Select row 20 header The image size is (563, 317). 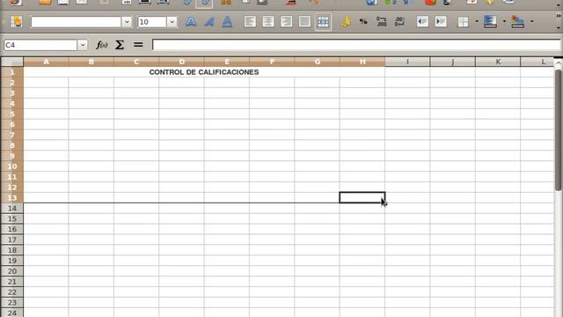12,271
